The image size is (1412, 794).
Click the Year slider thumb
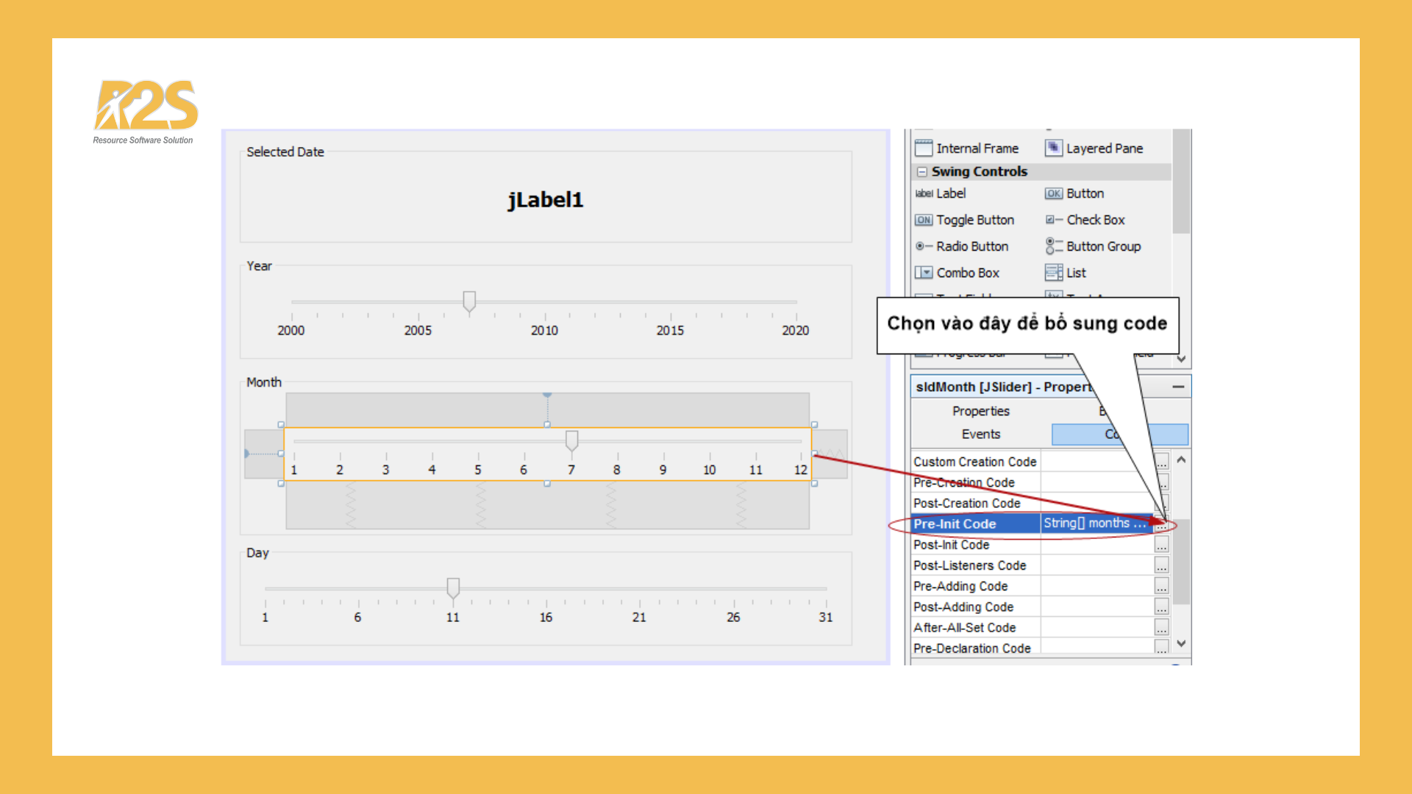(x=469, y=301)
